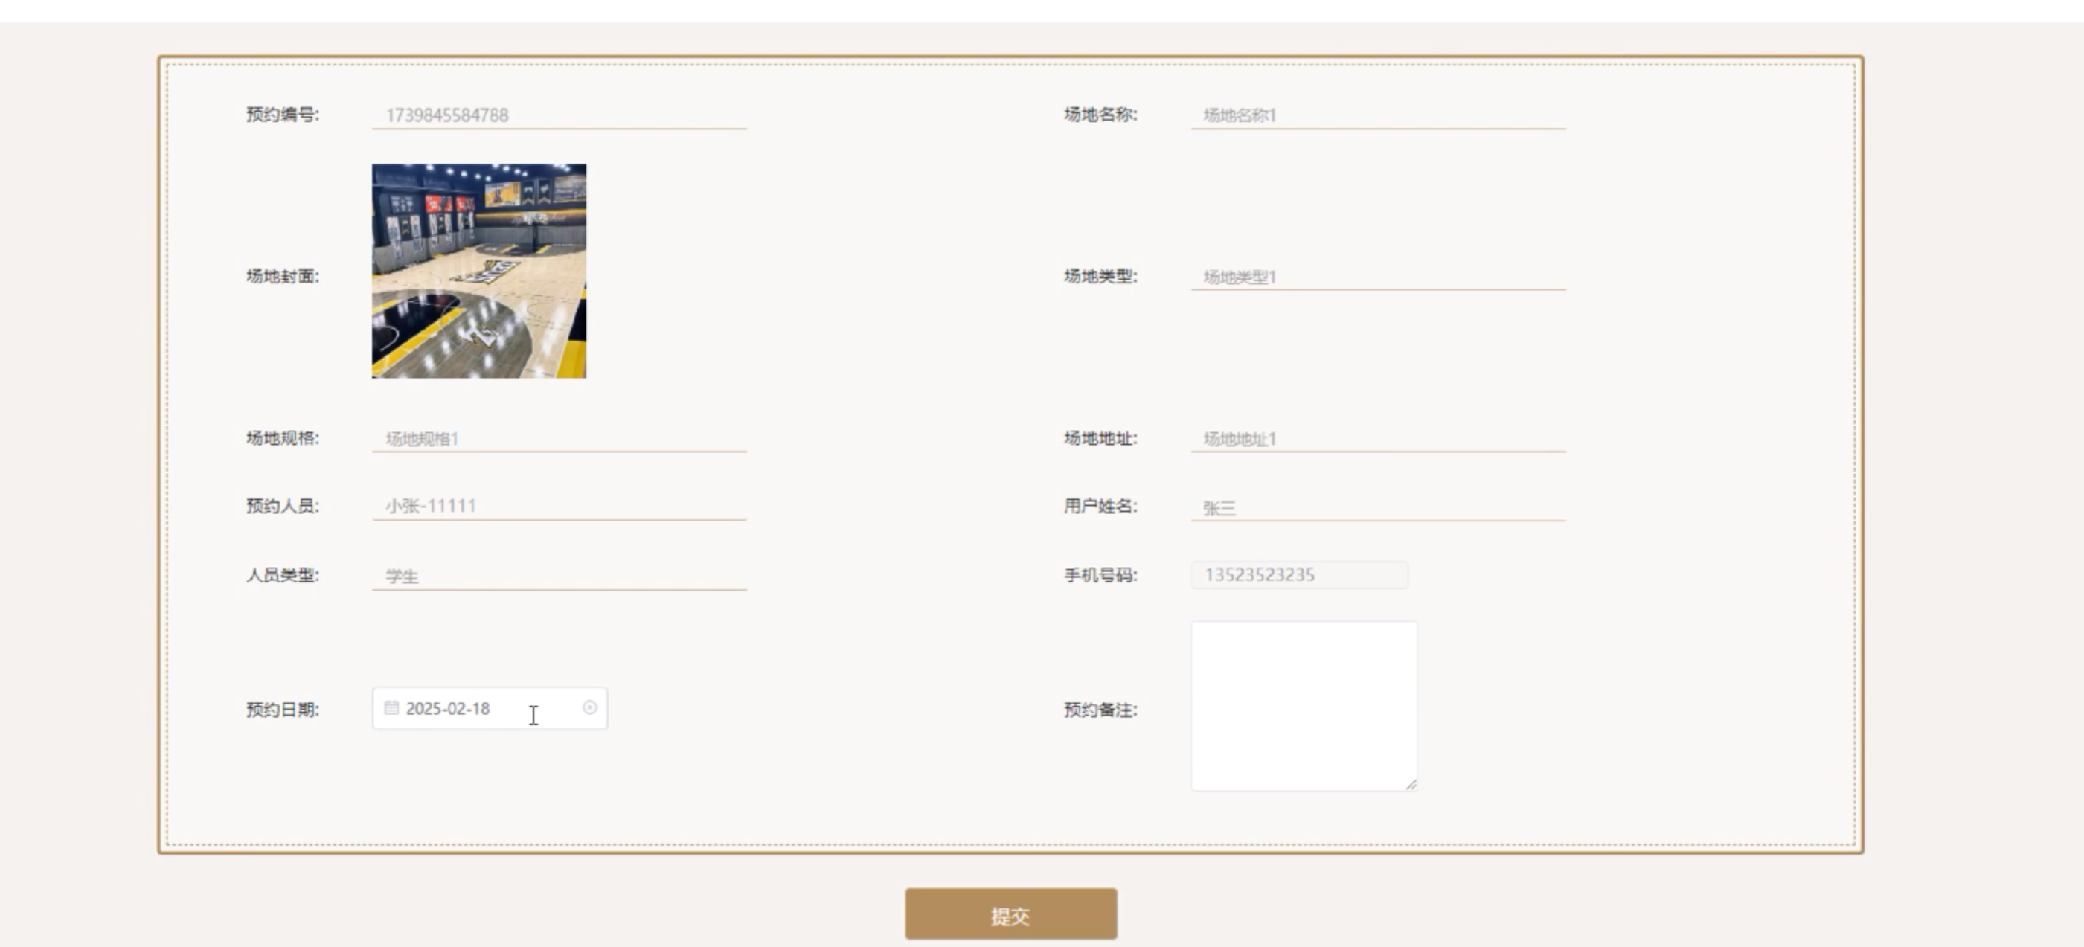Focus the 场地类型 input field

coord(1377,277)
